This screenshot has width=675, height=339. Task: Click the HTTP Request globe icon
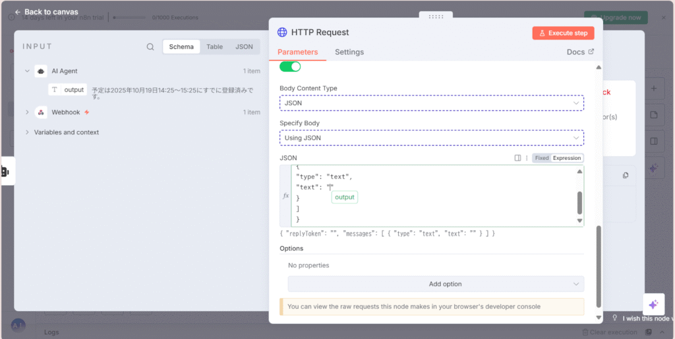(282, 32)
